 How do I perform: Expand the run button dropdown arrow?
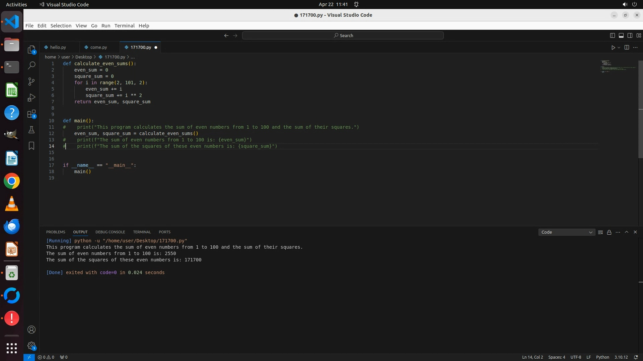tap(619, 47)
